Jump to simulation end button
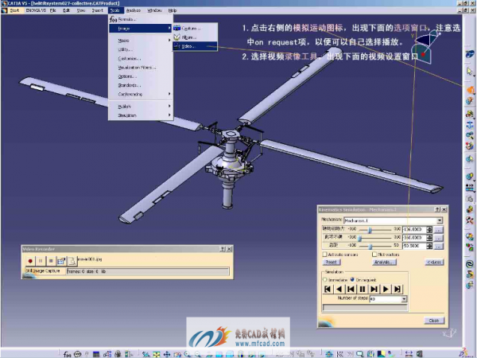 pos(397,289)
